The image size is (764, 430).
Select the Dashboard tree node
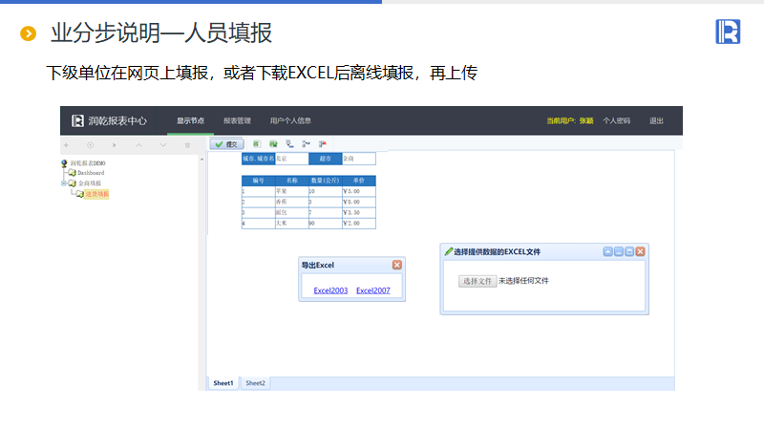click(x=91, y=173)
